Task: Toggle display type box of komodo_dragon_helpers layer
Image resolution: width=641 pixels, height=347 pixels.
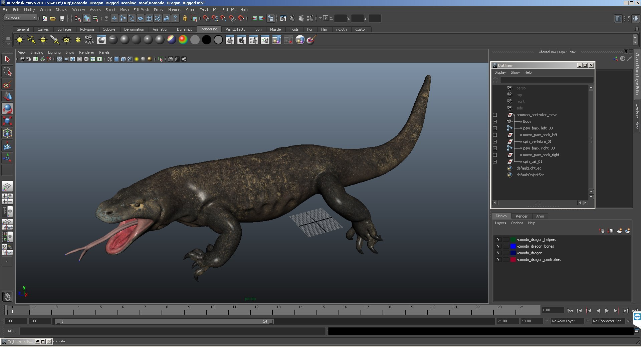Action: [x=506, y=240]
